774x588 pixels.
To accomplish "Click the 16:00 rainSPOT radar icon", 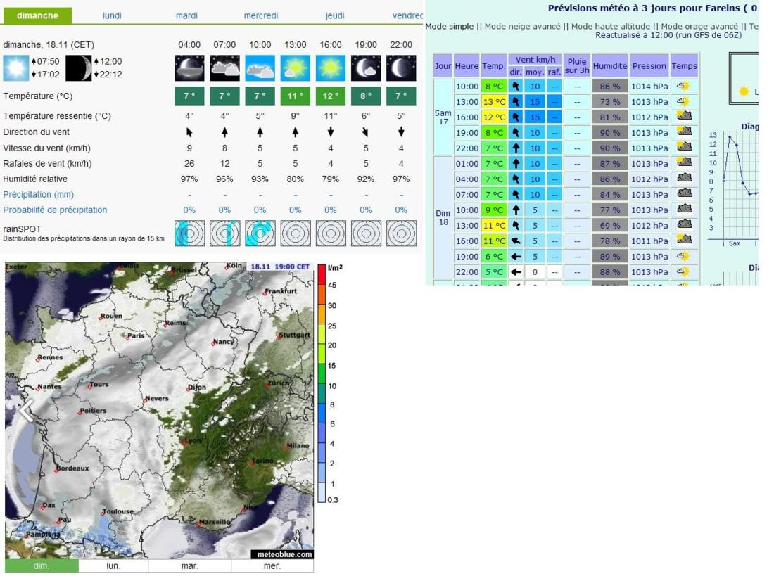I will pos(331,234).
